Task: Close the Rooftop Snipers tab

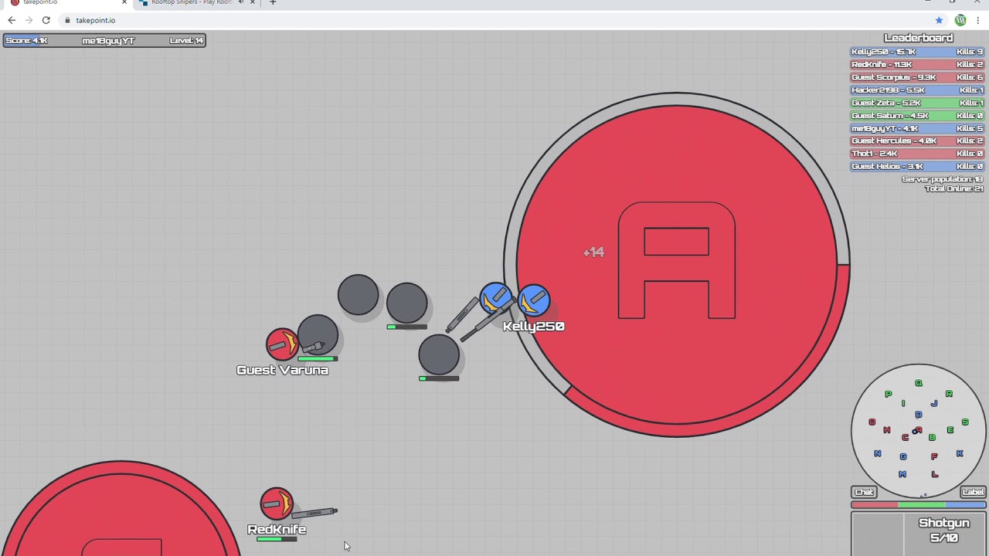Action: click(252, 2)
